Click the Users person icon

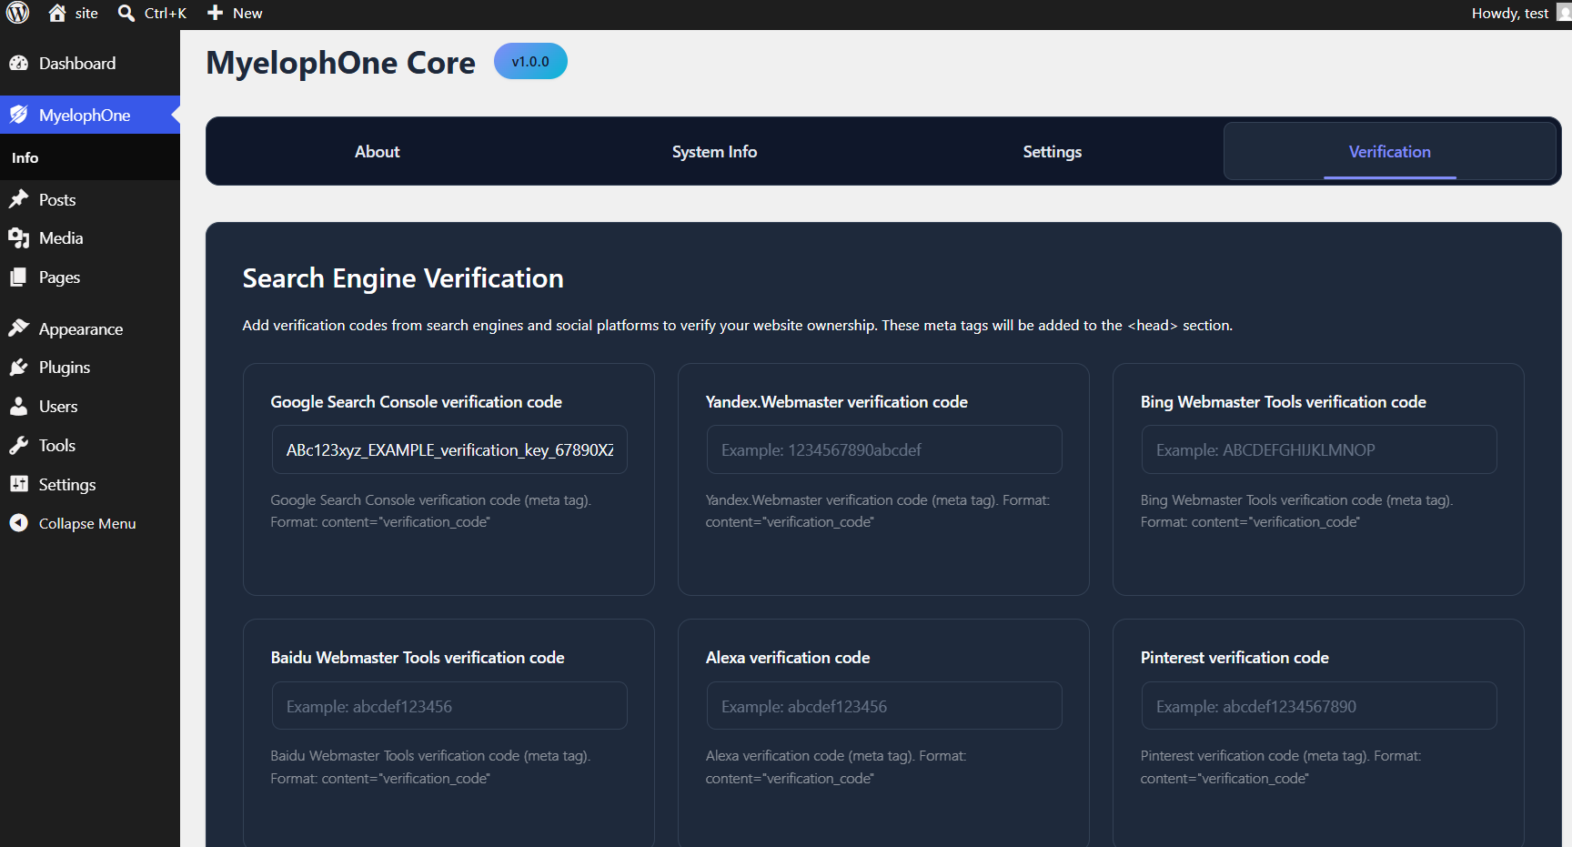(19, 407)
